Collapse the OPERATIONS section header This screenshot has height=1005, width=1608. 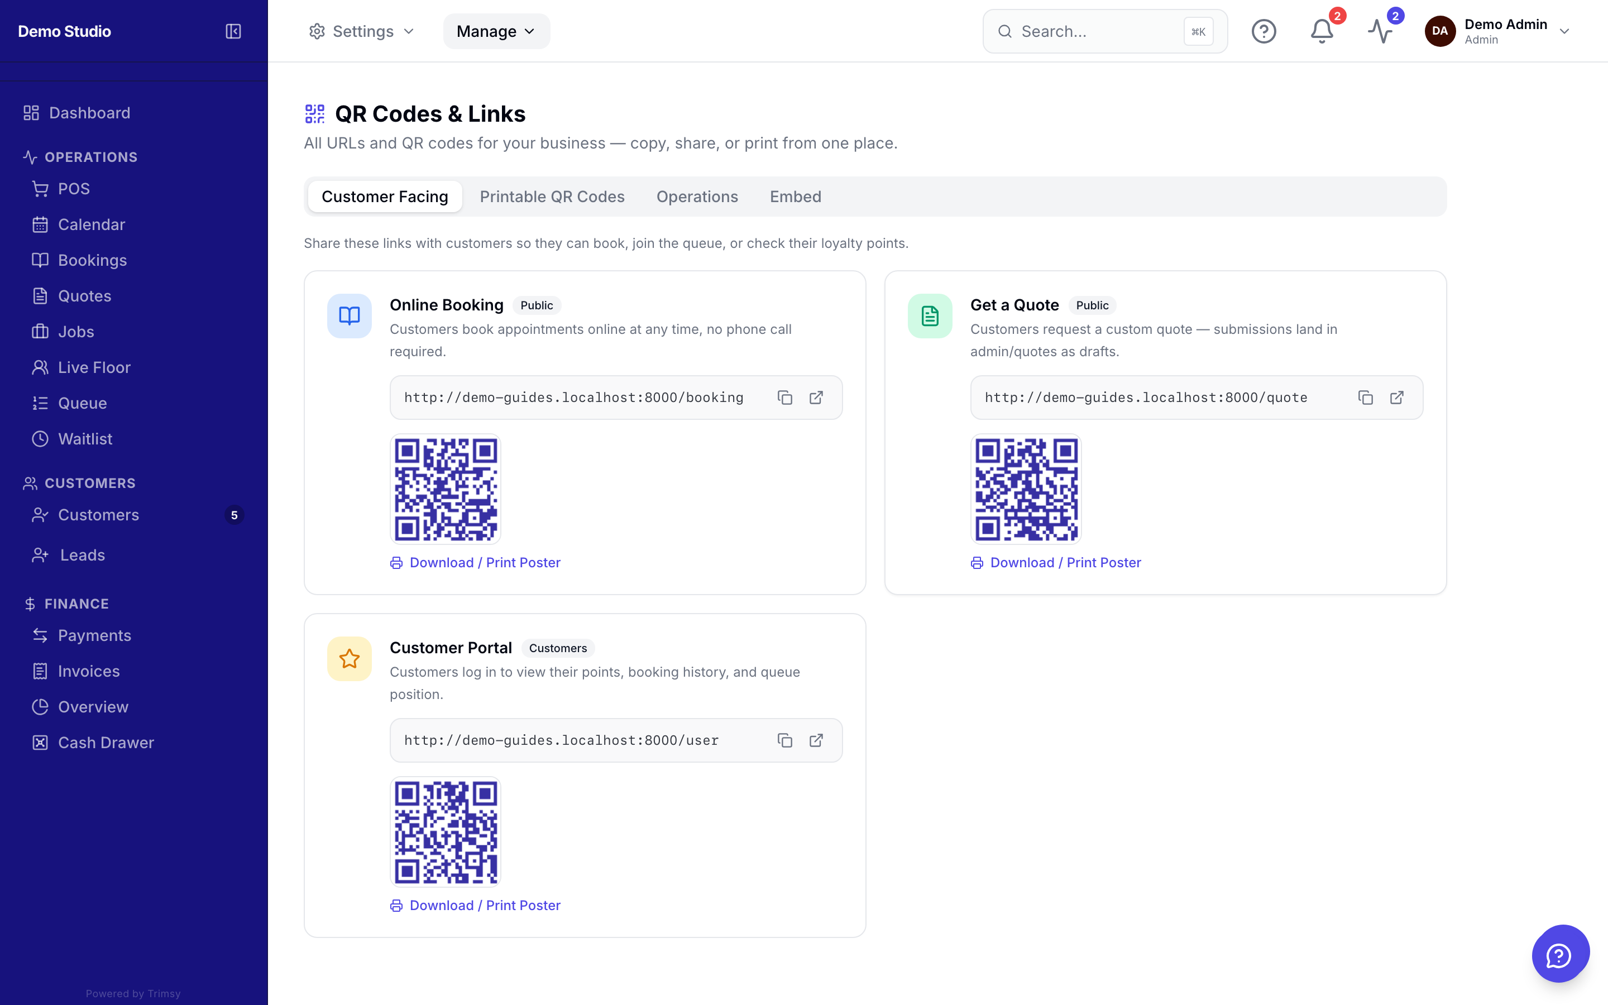(80, 157)
